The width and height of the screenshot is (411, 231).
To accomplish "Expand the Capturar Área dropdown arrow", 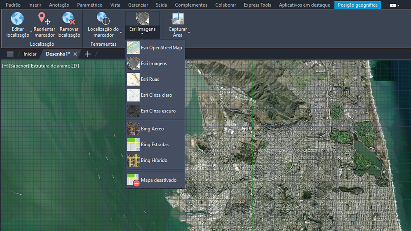I will tap(189, 33).
